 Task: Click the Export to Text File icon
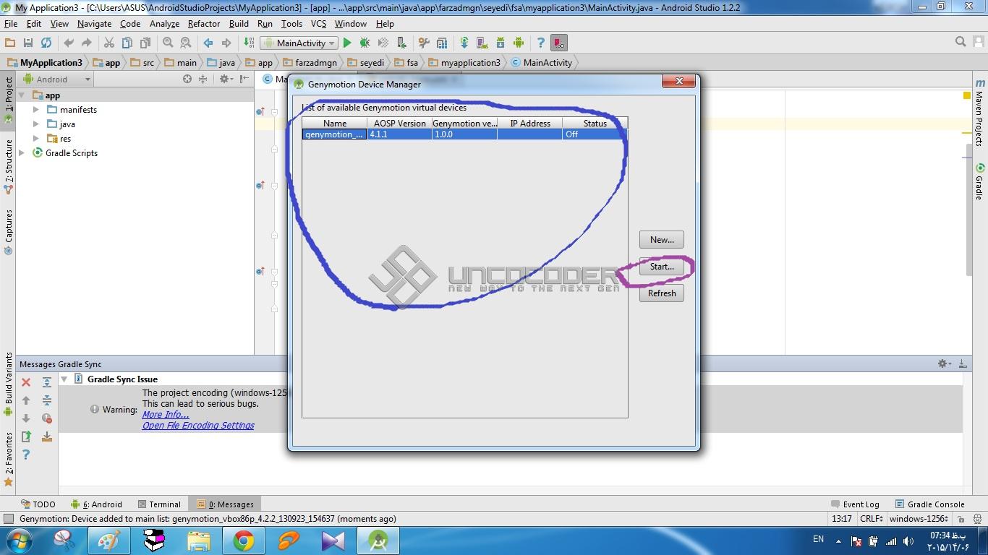(26, 436)
